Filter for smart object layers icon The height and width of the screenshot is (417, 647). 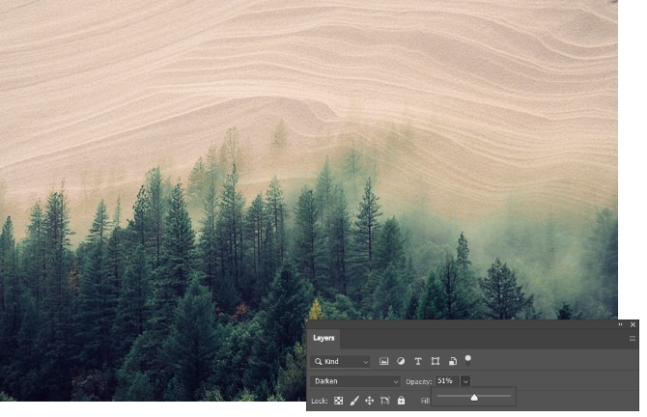[453, 361]
